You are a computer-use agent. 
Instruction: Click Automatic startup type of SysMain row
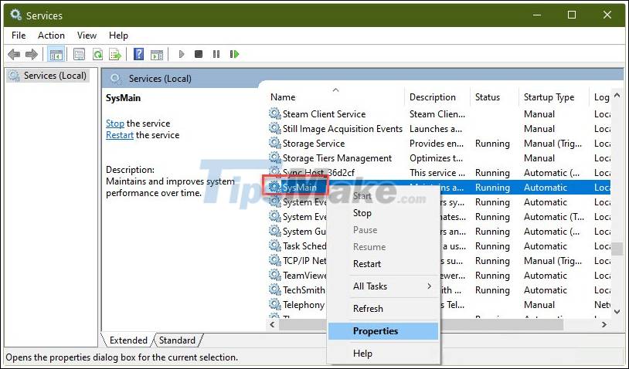tap(546, 187)
